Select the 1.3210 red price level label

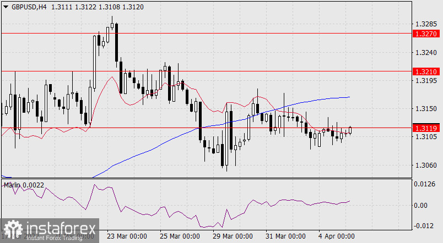click(x=426, y=71)
